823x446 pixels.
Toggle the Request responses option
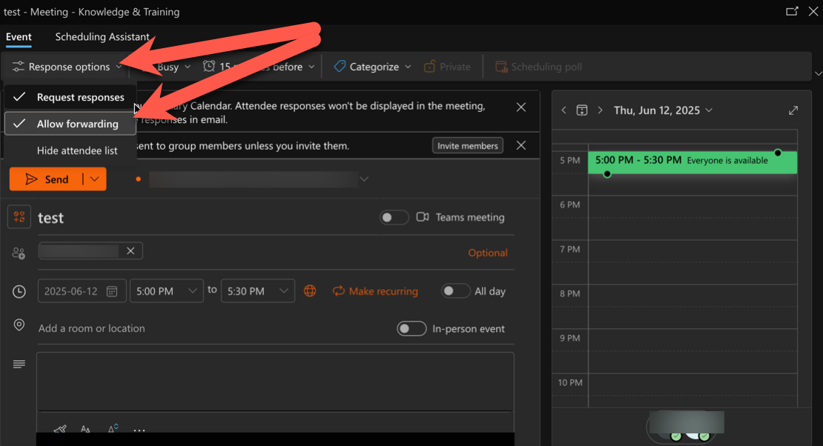[70, 97]
